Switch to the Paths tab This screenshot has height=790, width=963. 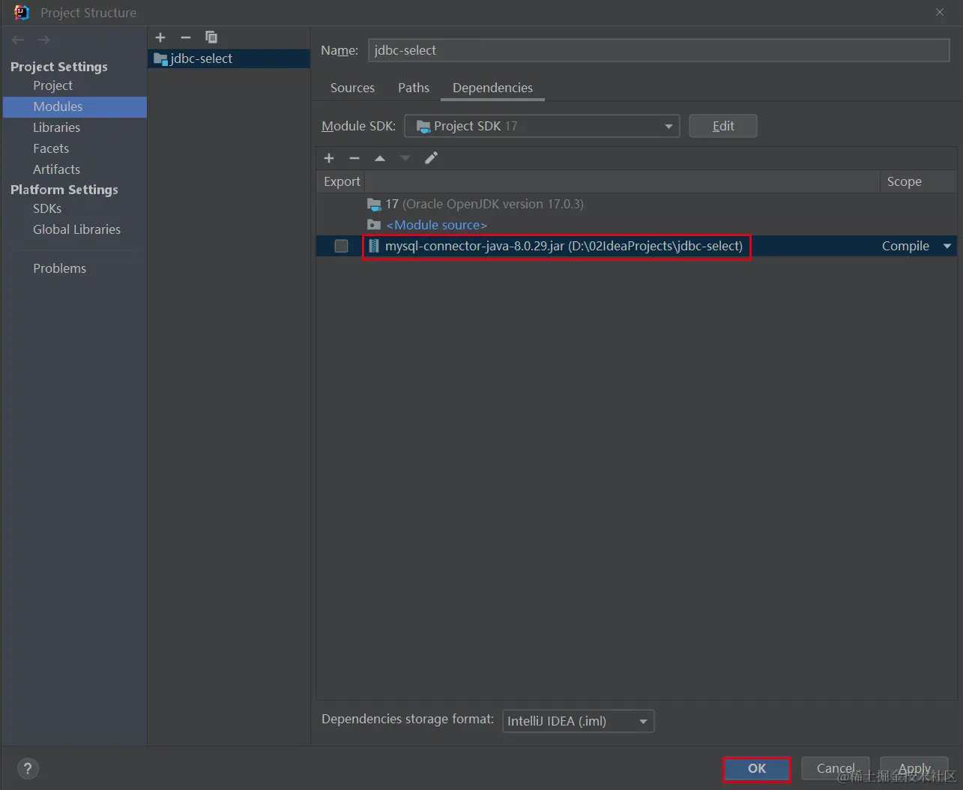pos(414,88)
